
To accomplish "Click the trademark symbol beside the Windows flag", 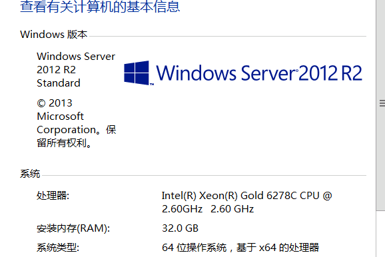I will click(x=152, y=84).
